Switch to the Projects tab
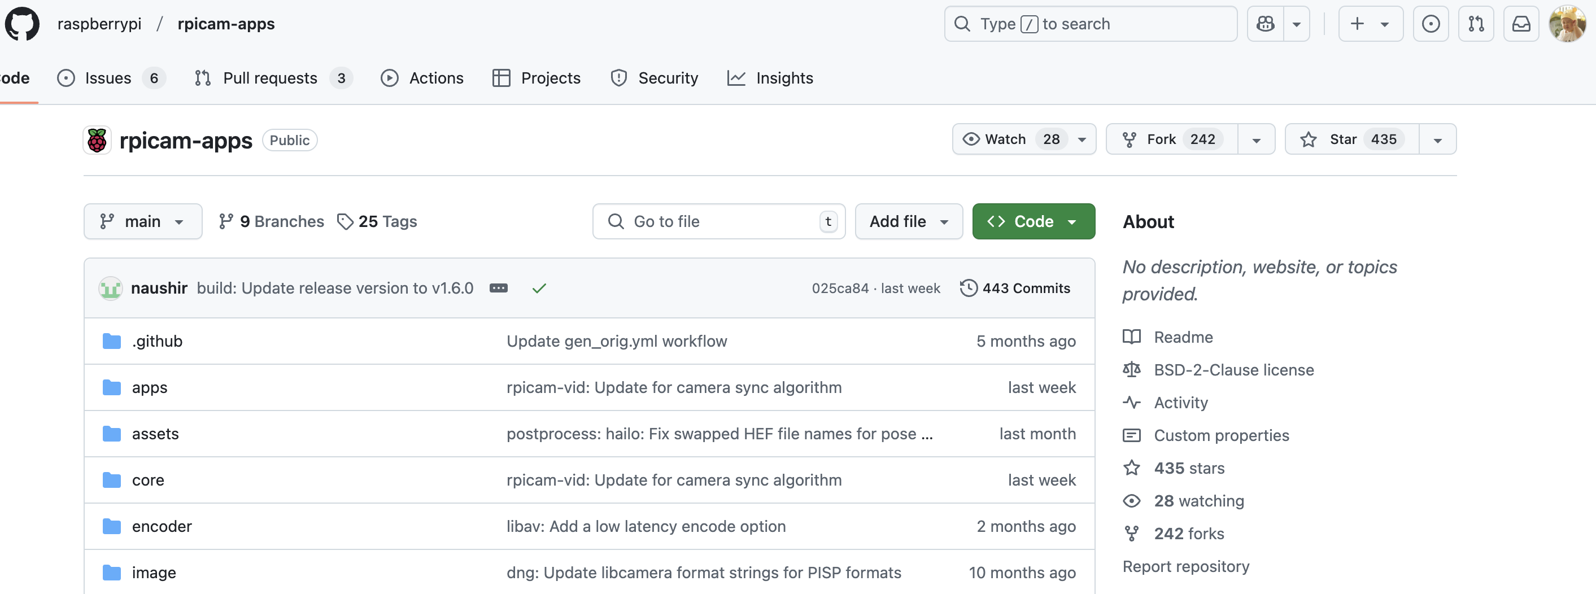 pos(537,78)
